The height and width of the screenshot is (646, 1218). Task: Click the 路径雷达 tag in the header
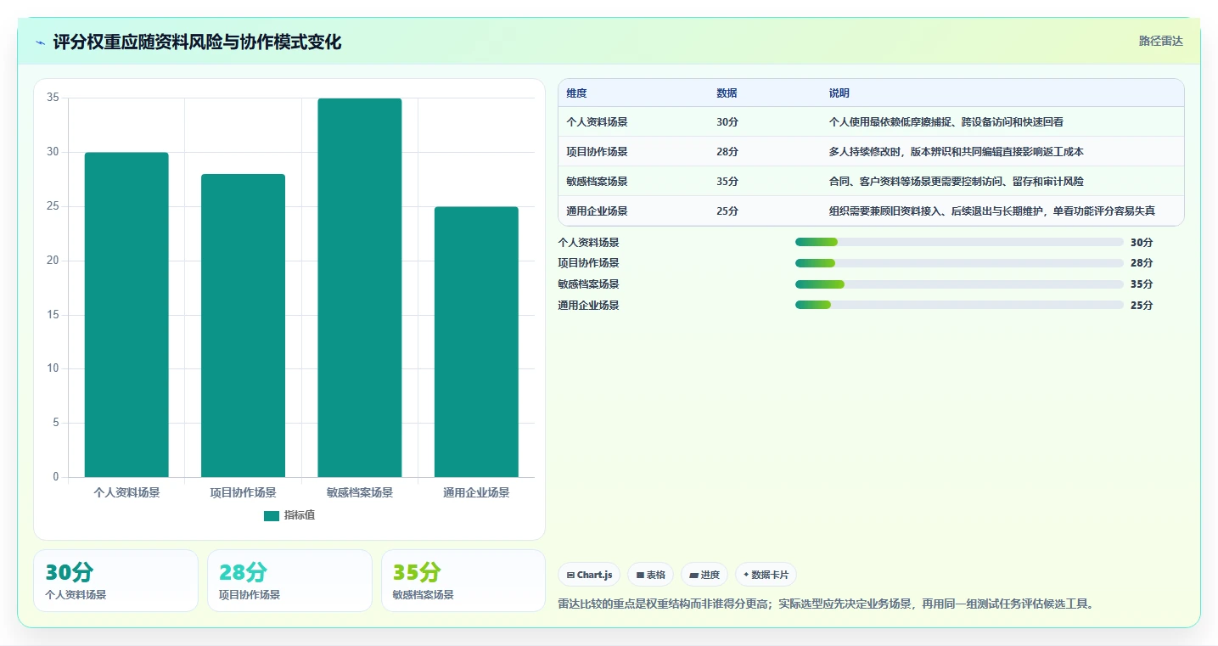(x=1160, y=41)
